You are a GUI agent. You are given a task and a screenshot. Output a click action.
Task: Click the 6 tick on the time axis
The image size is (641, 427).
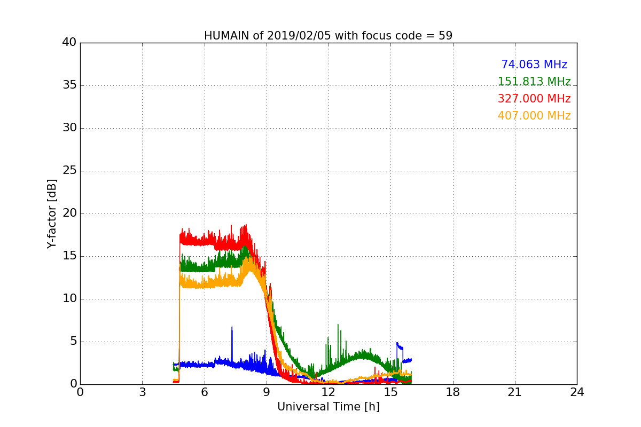pos(204,392)
